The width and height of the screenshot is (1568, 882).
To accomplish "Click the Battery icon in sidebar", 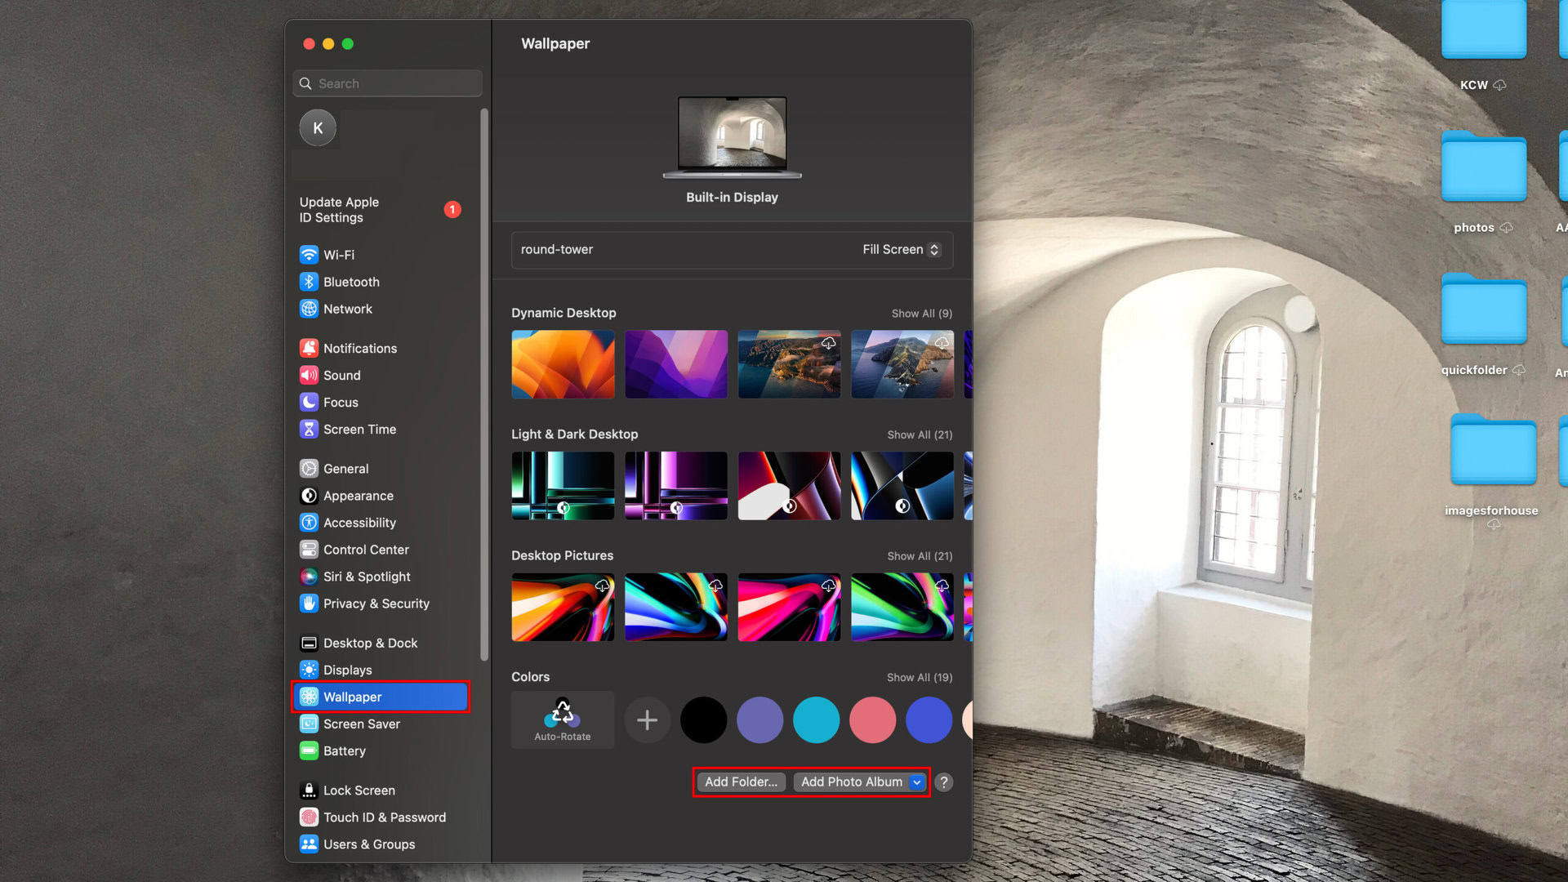I will click(x=309, y=751).
